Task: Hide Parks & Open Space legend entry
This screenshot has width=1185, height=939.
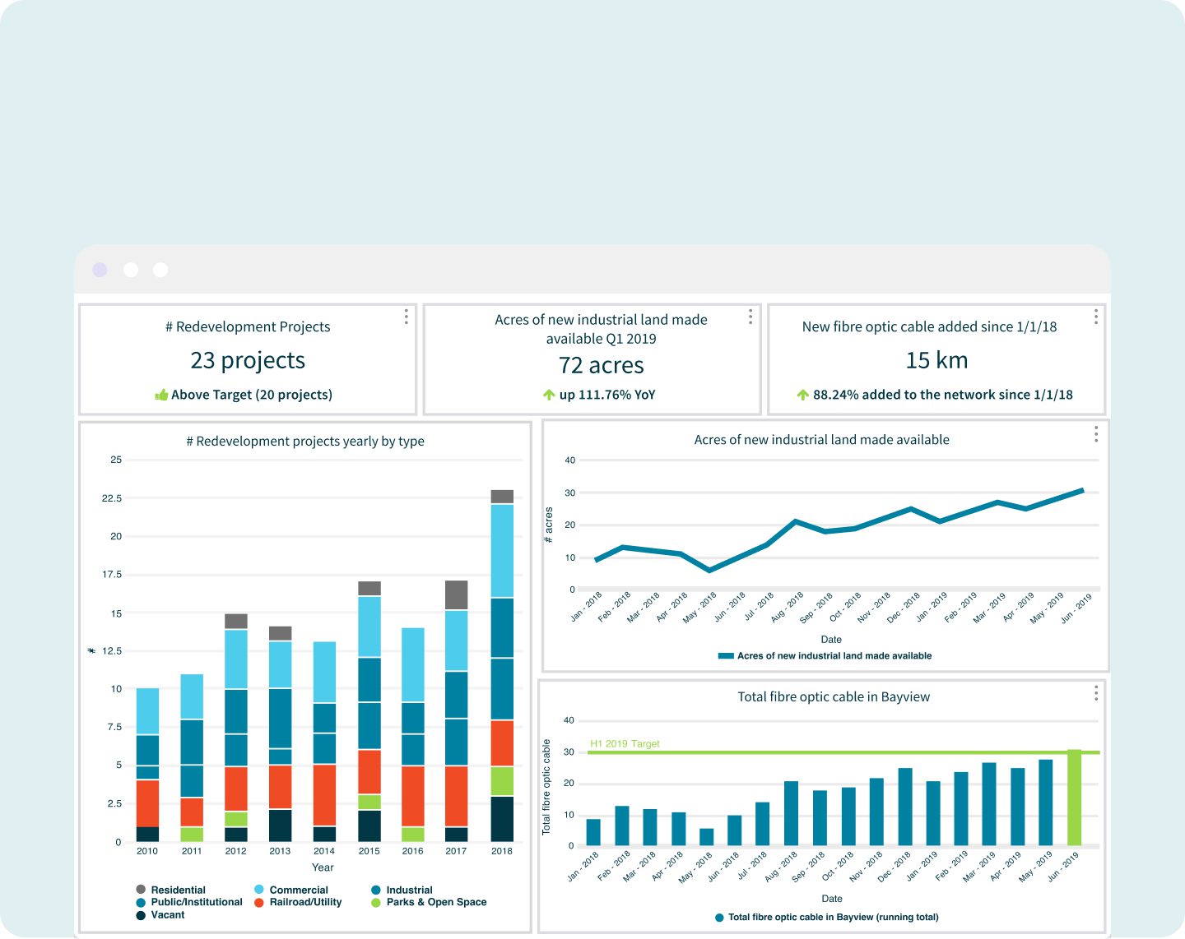Action: (x=436, y=902)
